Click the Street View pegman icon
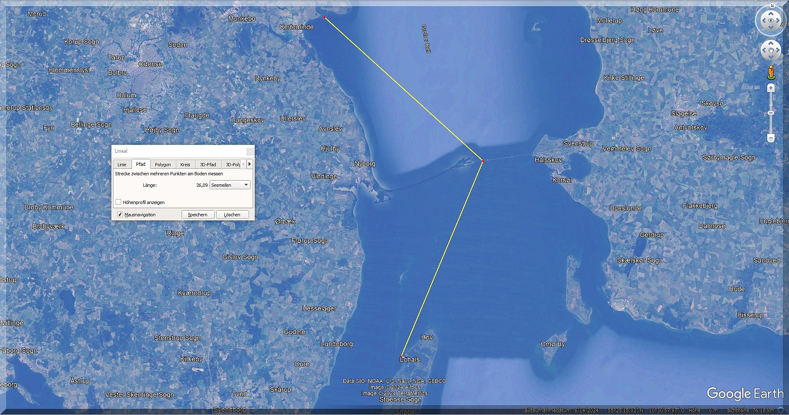 point(771,73)
